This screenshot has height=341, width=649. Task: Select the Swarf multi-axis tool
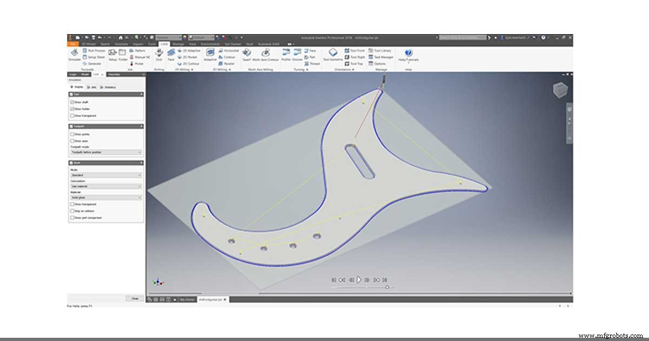247,54
